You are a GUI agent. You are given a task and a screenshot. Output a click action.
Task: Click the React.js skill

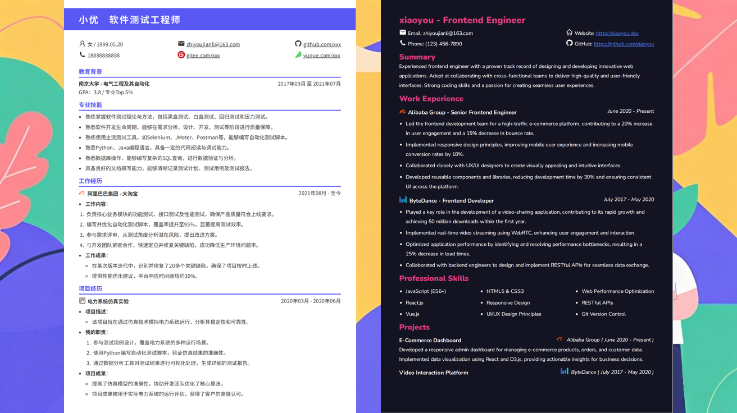(x=415, y=302)
